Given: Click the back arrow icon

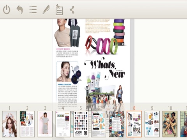Looking at the screenshot, I should (x=20, y=10).
